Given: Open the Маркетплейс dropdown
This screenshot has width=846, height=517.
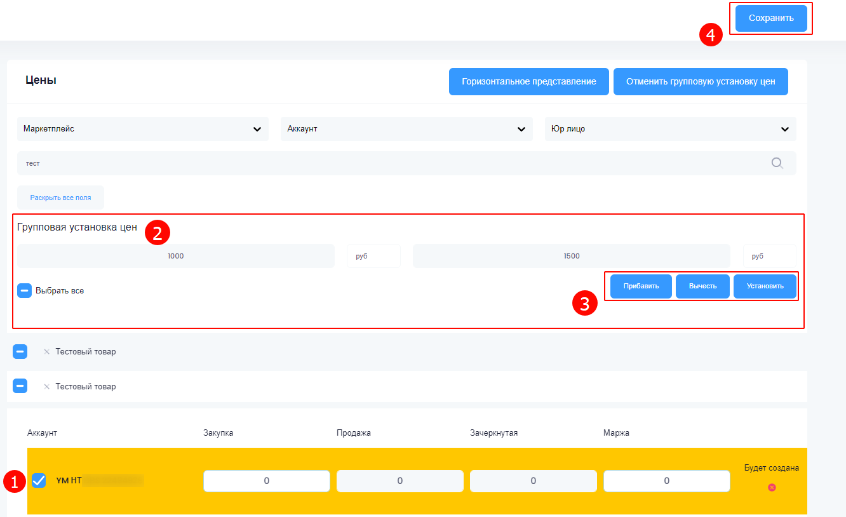Looking at the screenshot, I should pos(142,129).
